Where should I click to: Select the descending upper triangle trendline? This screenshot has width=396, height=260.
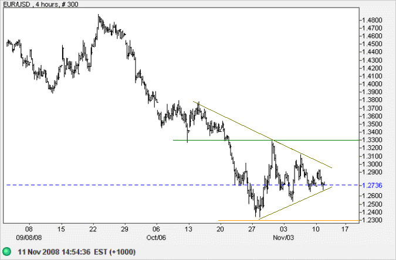(x=263, y=135)
